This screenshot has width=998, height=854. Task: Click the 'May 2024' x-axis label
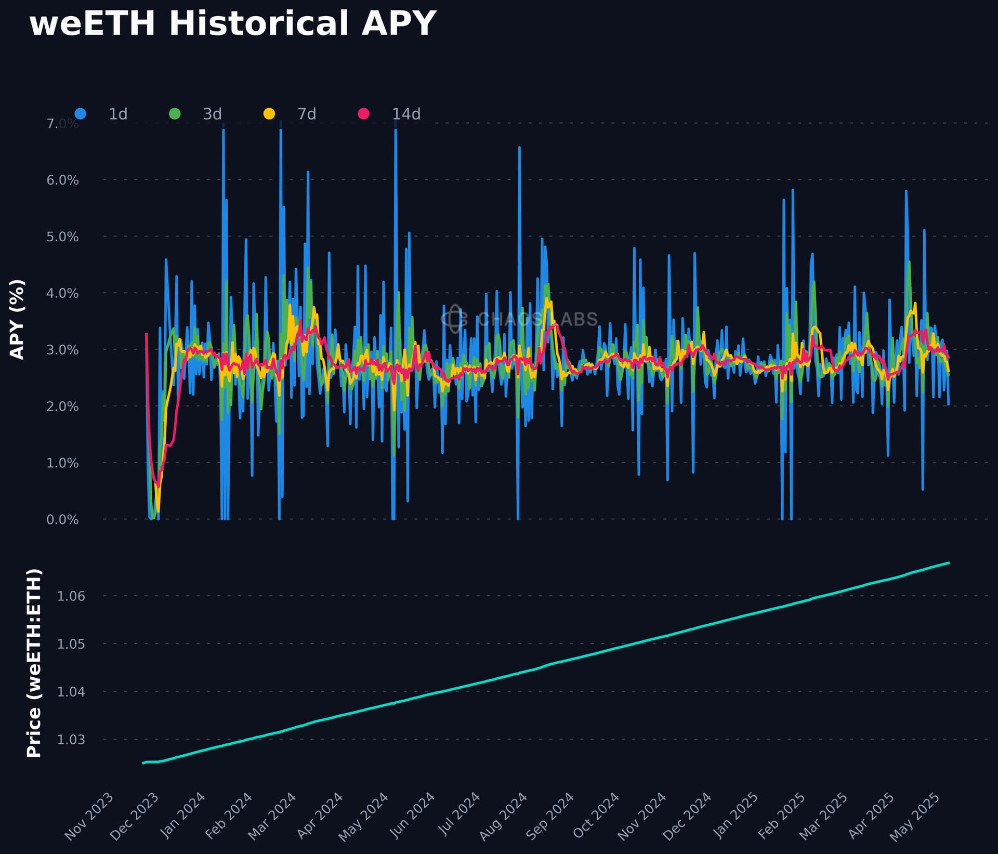point(364,817)
